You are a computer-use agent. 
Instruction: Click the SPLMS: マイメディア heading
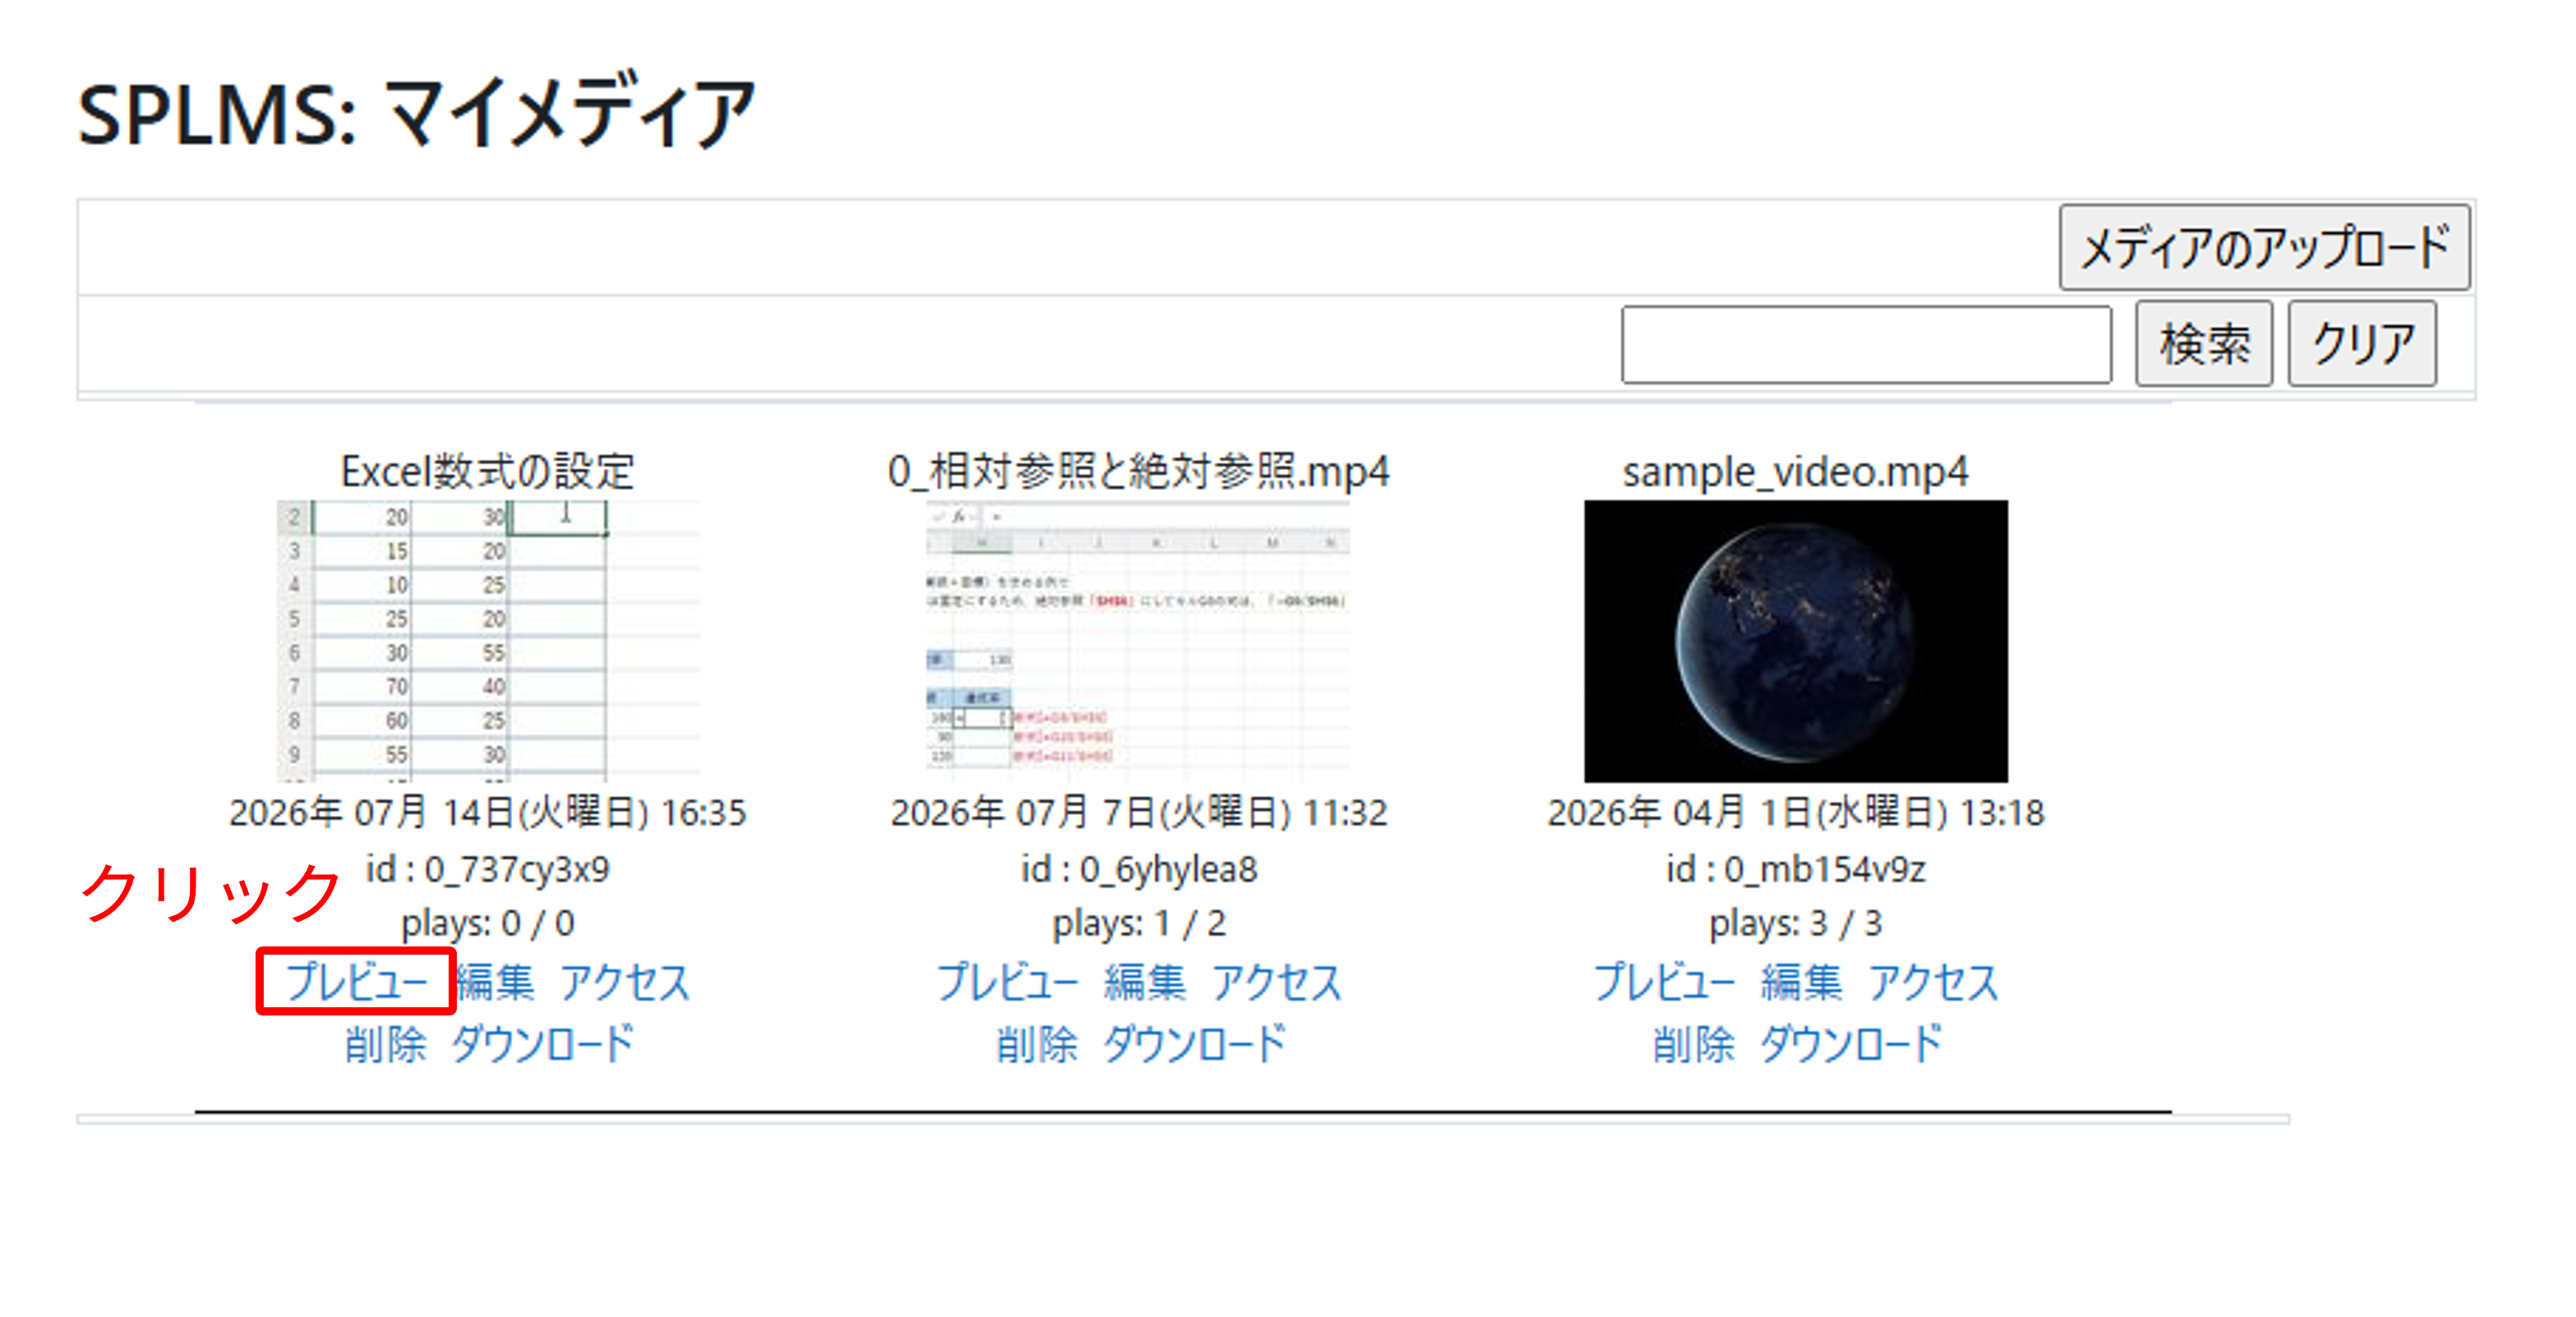pos(416,113)
